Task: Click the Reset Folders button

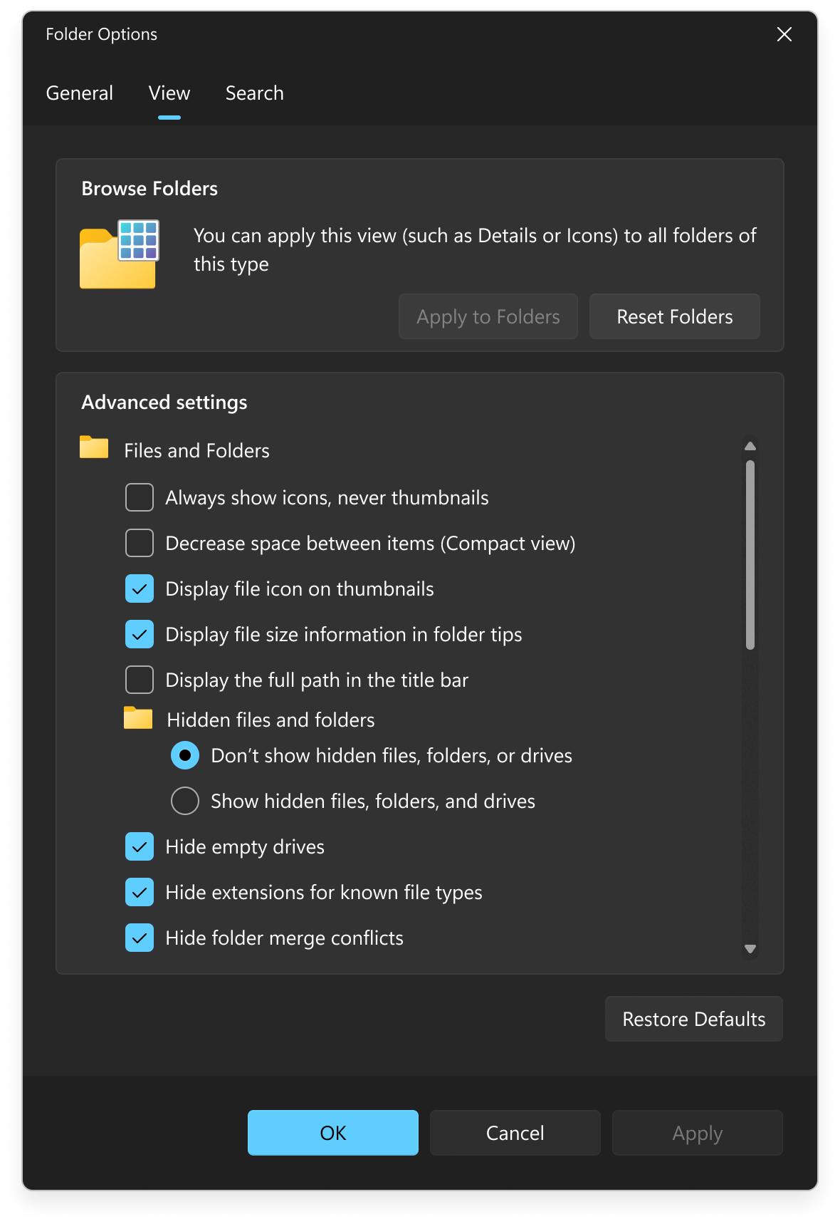Action: click(675, 316)
